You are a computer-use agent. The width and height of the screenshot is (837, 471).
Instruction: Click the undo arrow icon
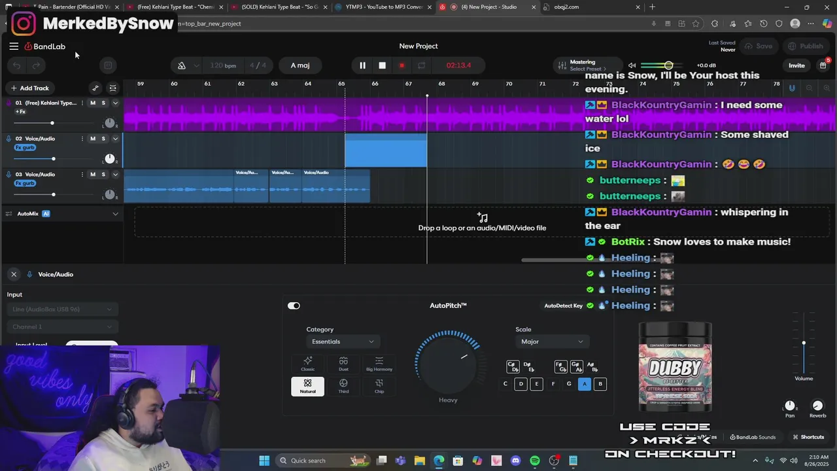pos(17,65)
